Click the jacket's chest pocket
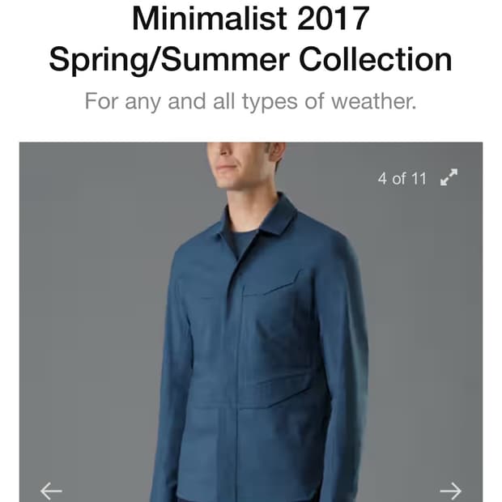The width and height of the screenshot is (502, 502). pos(272,285)
